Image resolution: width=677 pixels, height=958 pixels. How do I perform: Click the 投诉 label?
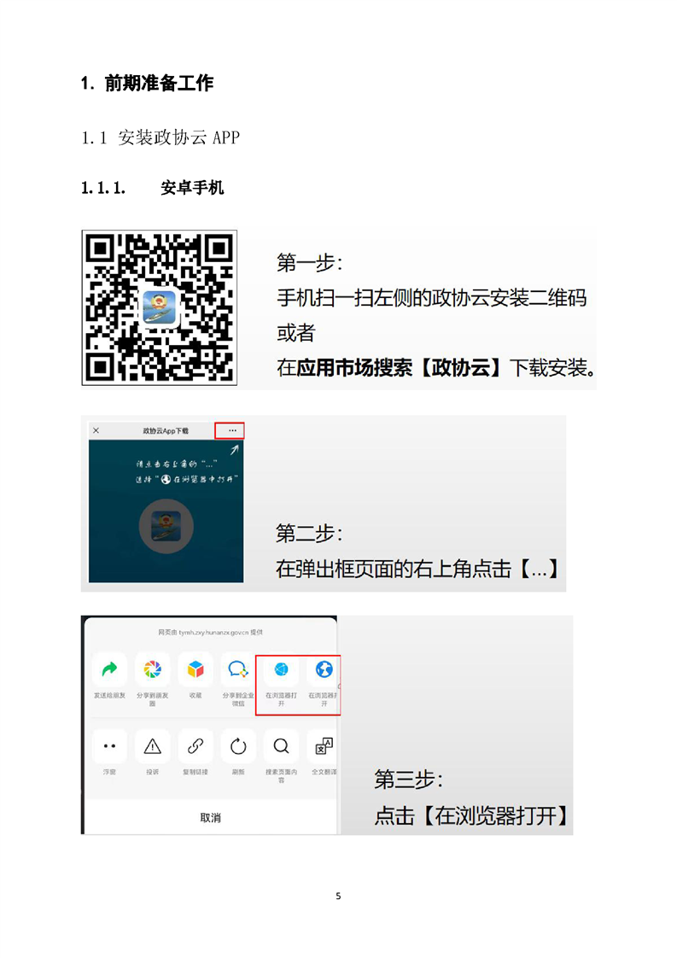coord(152,772)
